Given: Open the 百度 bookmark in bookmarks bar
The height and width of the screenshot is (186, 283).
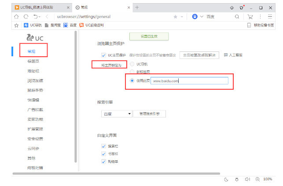Looking at the screenshot, I should [x=70, y=25].
